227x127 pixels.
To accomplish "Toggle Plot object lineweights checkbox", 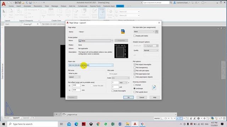I will click(135, 64).
